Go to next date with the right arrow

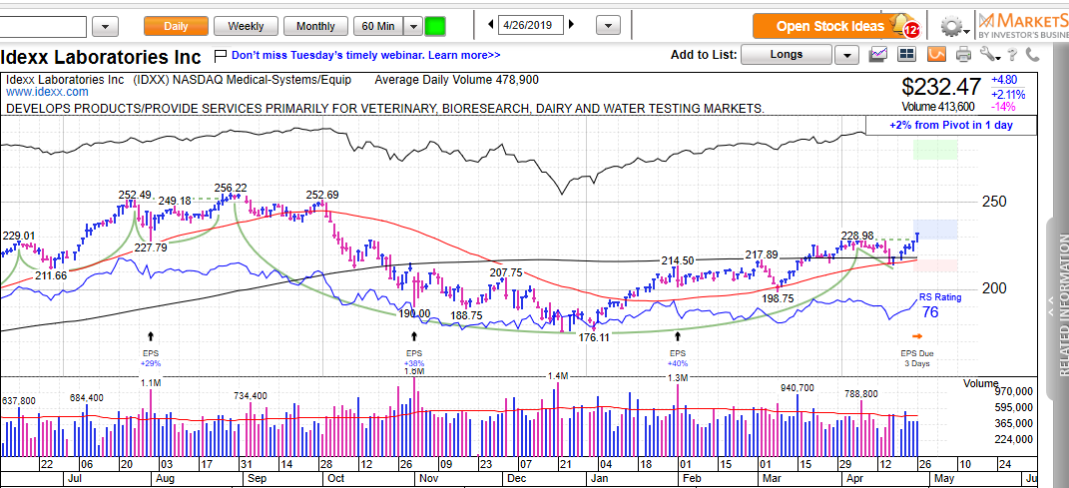point(571,25)
